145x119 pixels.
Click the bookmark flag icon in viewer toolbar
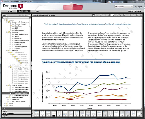pos(131,15)
